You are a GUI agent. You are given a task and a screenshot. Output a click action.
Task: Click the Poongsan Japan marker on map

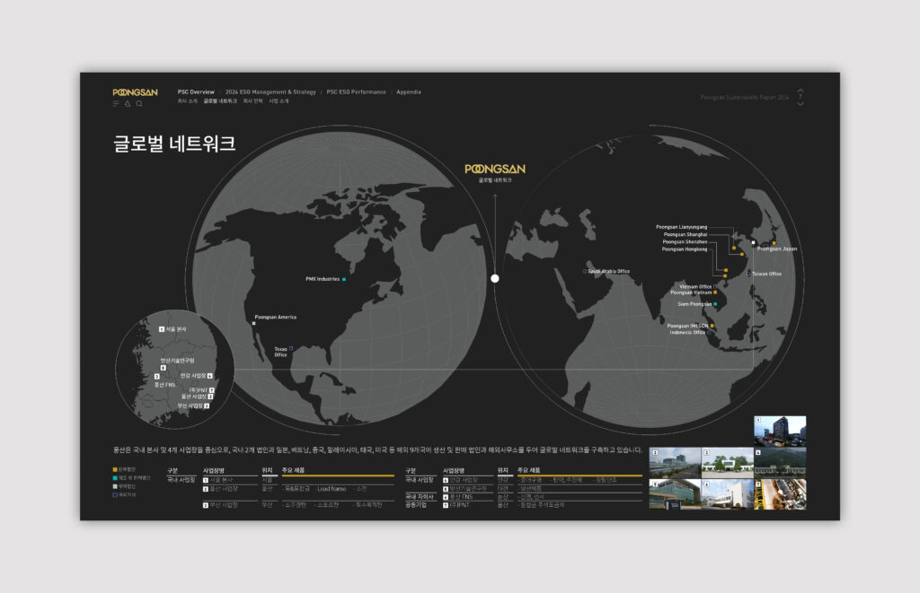tap(774, 242)
